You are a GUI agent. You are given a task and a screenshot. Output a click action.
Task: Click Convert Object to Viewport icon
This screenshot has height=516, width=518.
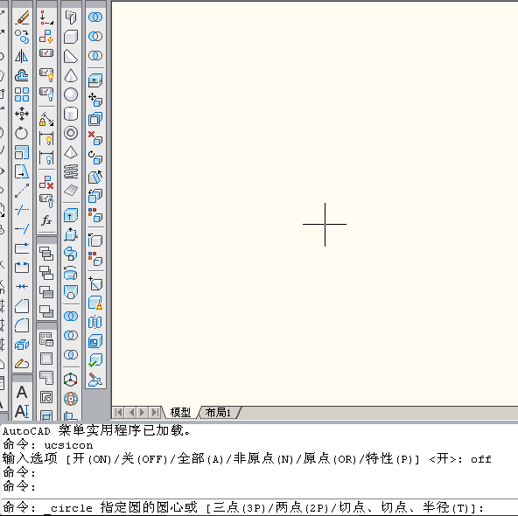[46, 397]
